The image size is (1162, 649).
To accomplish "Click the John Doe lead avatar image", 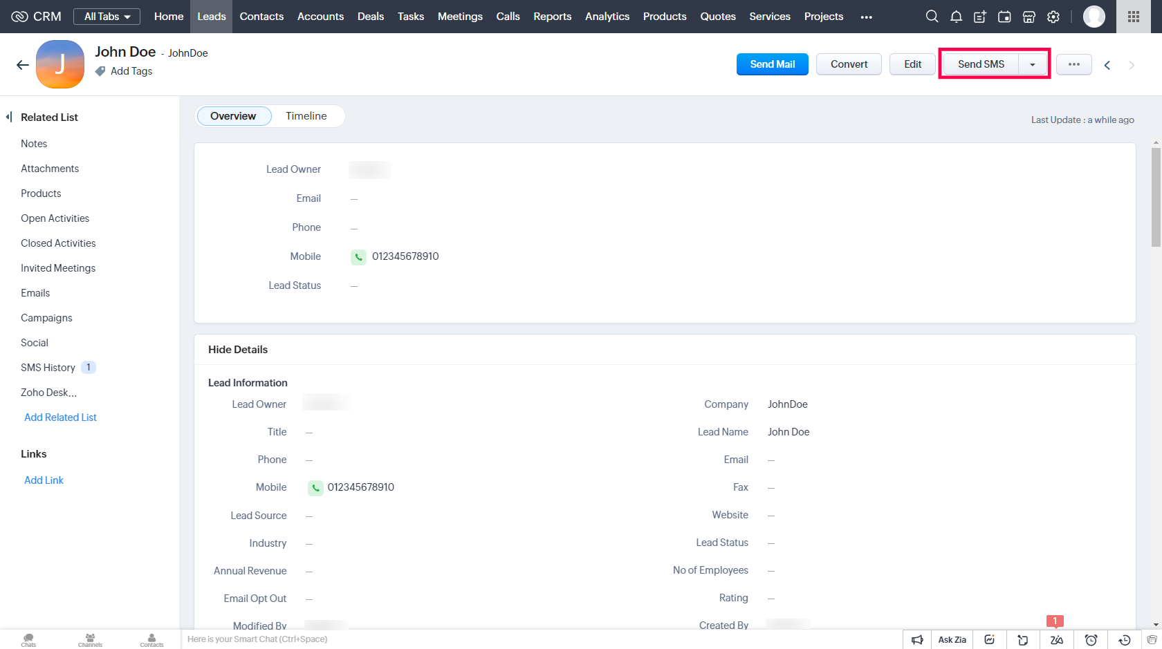I will click(60, 64).
